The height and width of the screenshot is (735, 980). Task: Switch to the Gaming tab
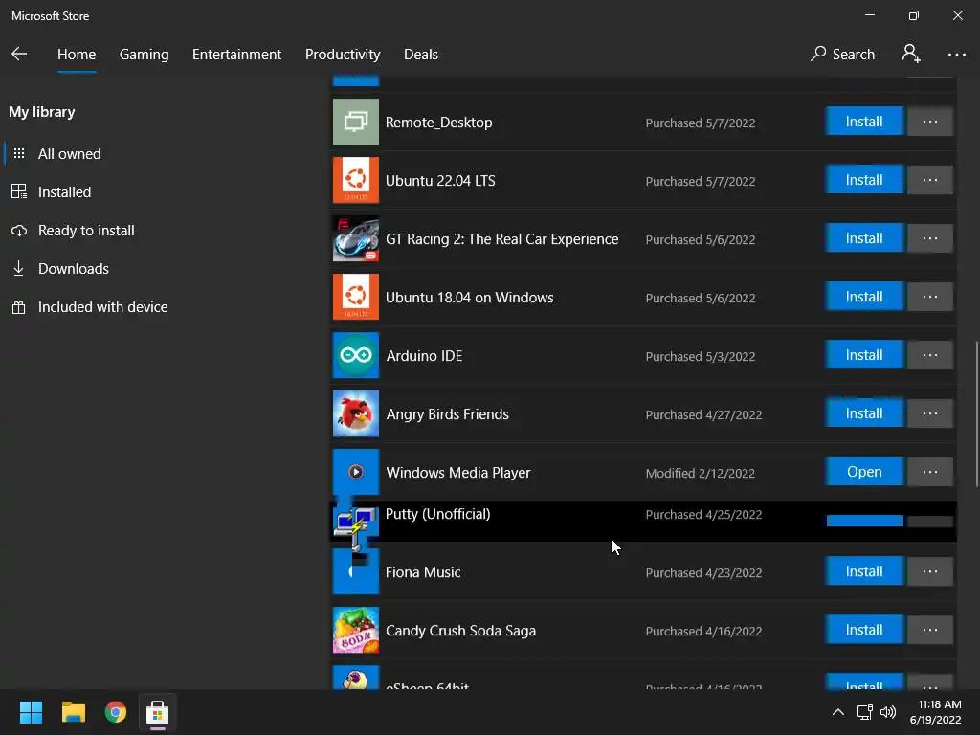click(x=144, y=55)
